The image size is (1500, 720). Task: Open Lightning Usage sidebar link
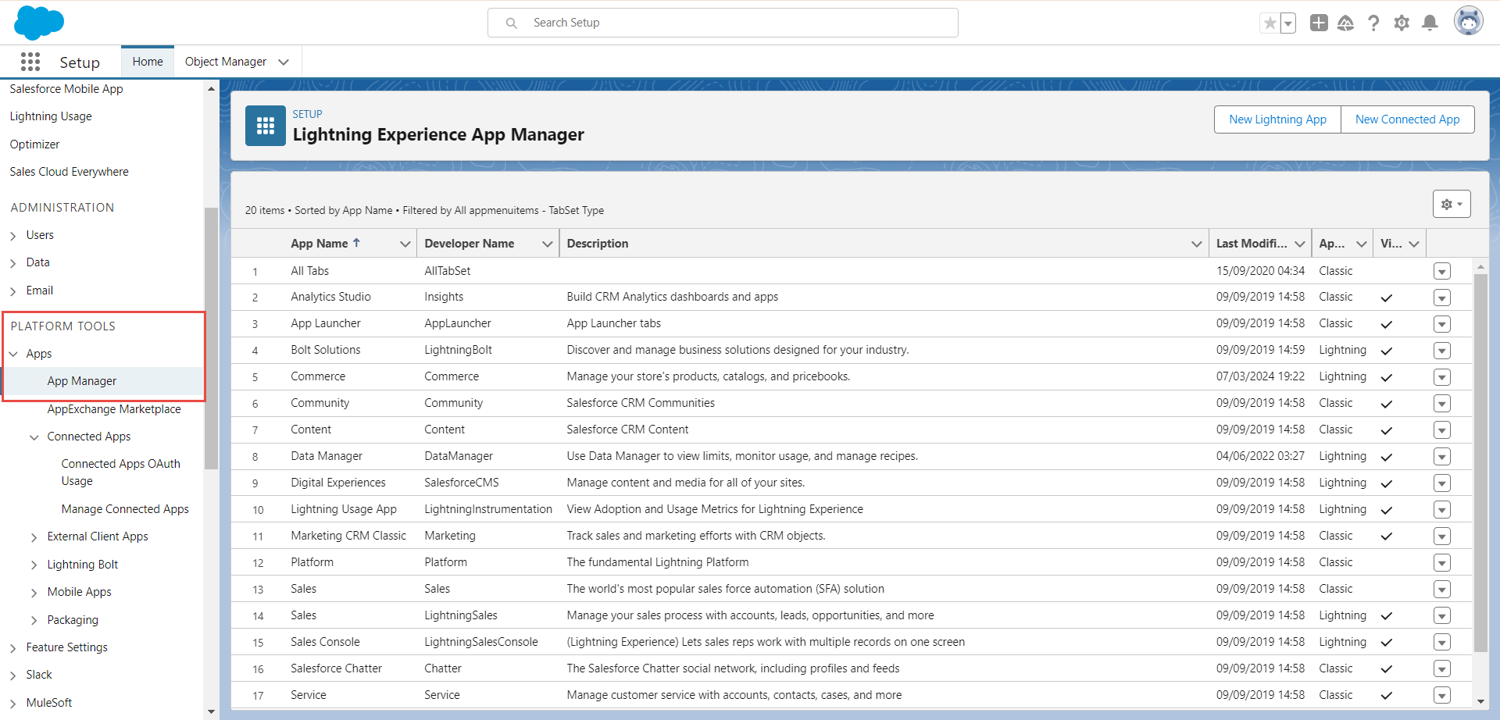tap(51, 116)
